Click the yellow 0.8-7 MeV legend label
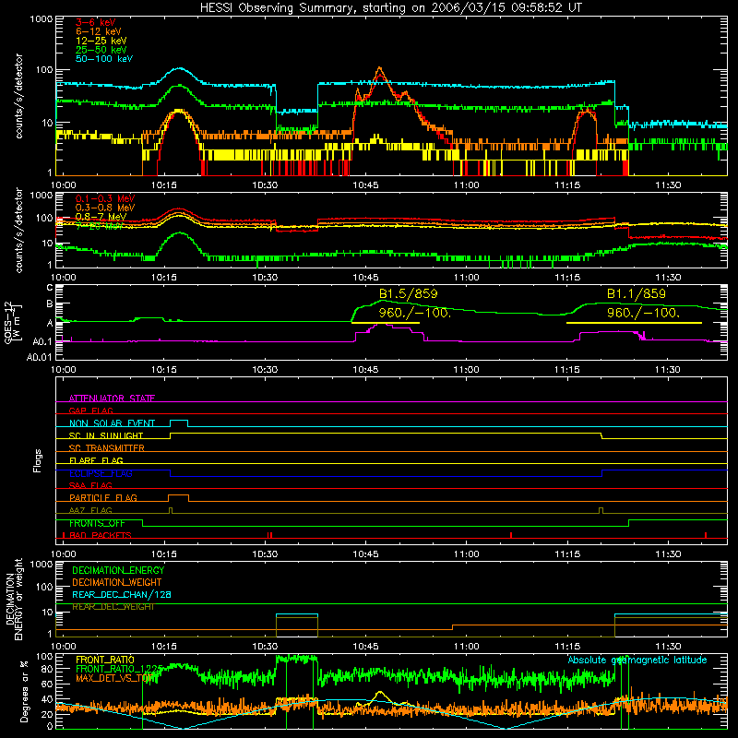The height and width of the screenshot is (738, 738). pos(101,217)
